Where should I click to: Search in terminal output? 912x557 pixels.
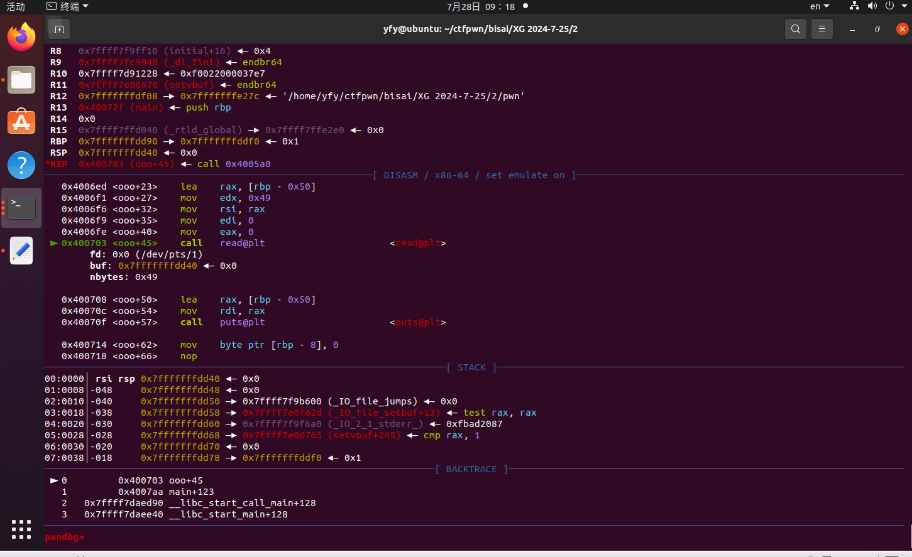click(x=796, y=29)
